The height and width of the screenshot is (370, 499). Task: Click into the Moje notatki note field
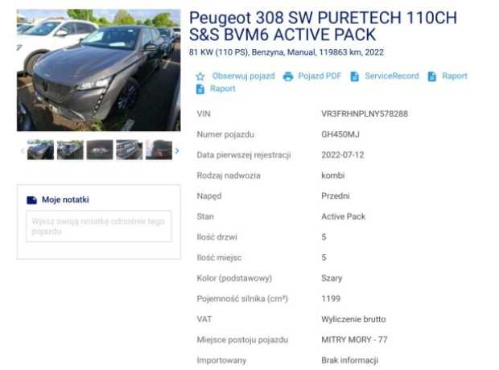coord(99,226)
